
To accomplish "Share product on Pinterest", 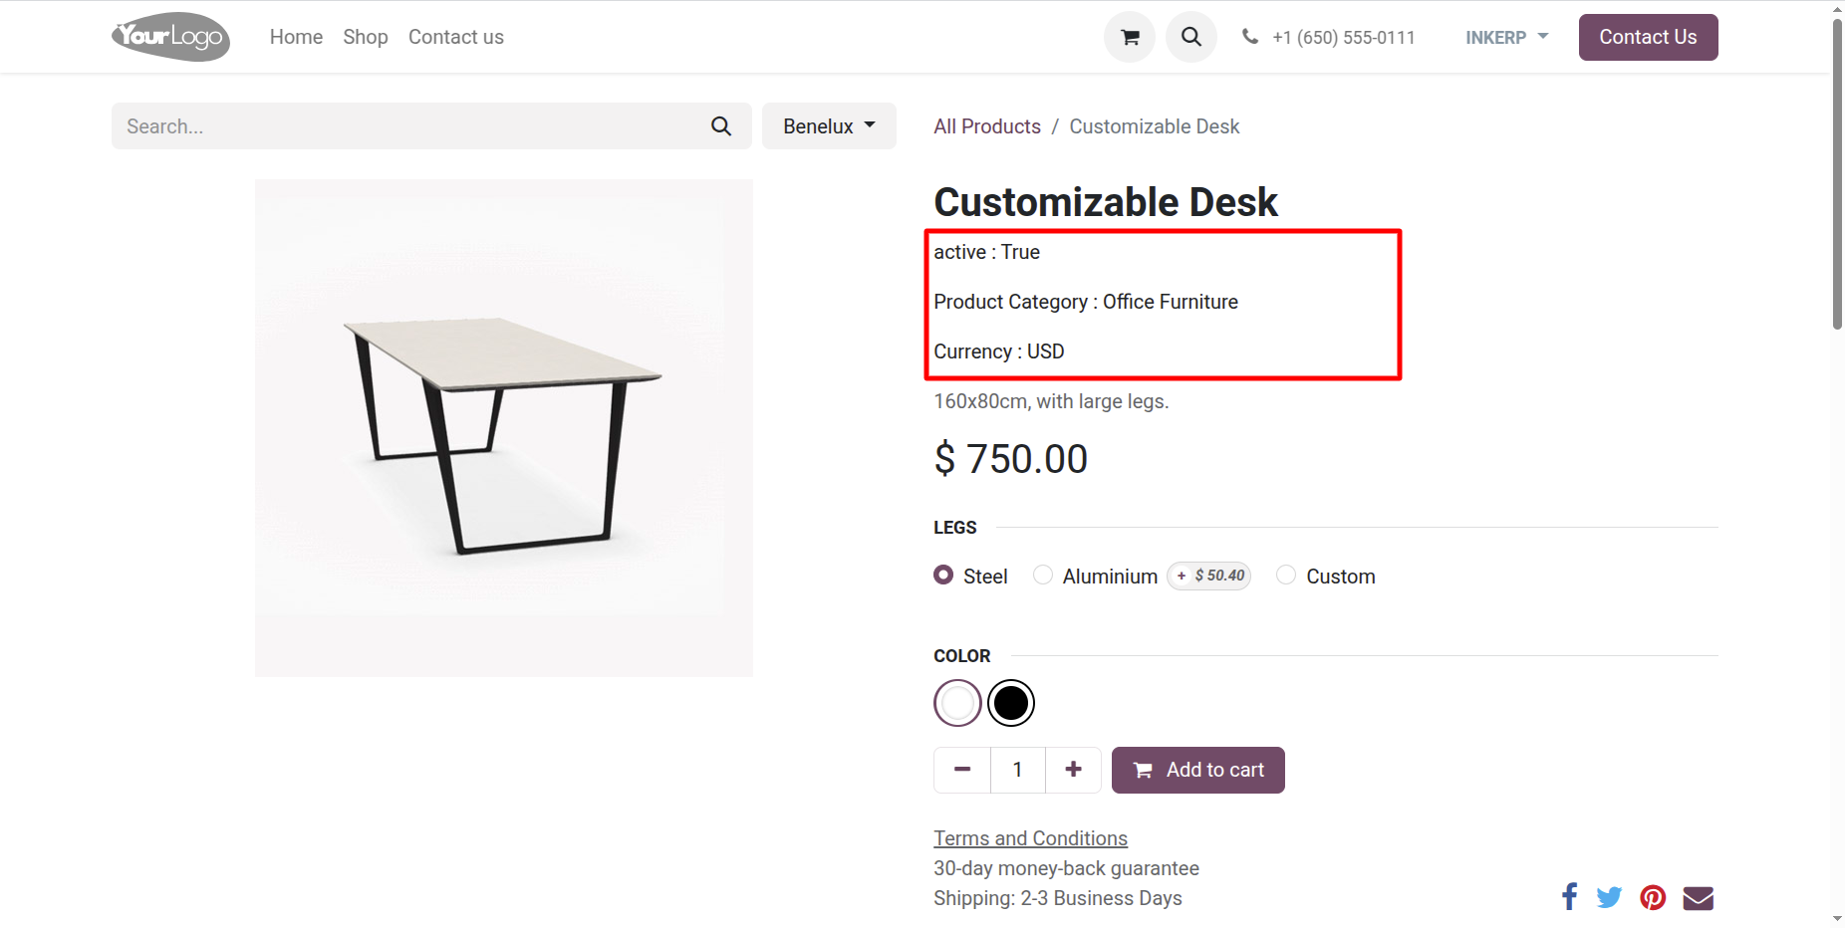I will (x=1653, y=897).
